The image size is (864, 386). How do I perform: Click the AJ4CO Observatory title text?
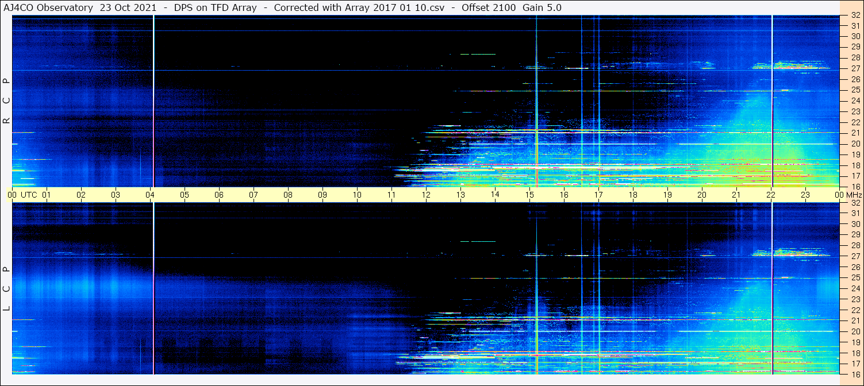click(48, 7)
